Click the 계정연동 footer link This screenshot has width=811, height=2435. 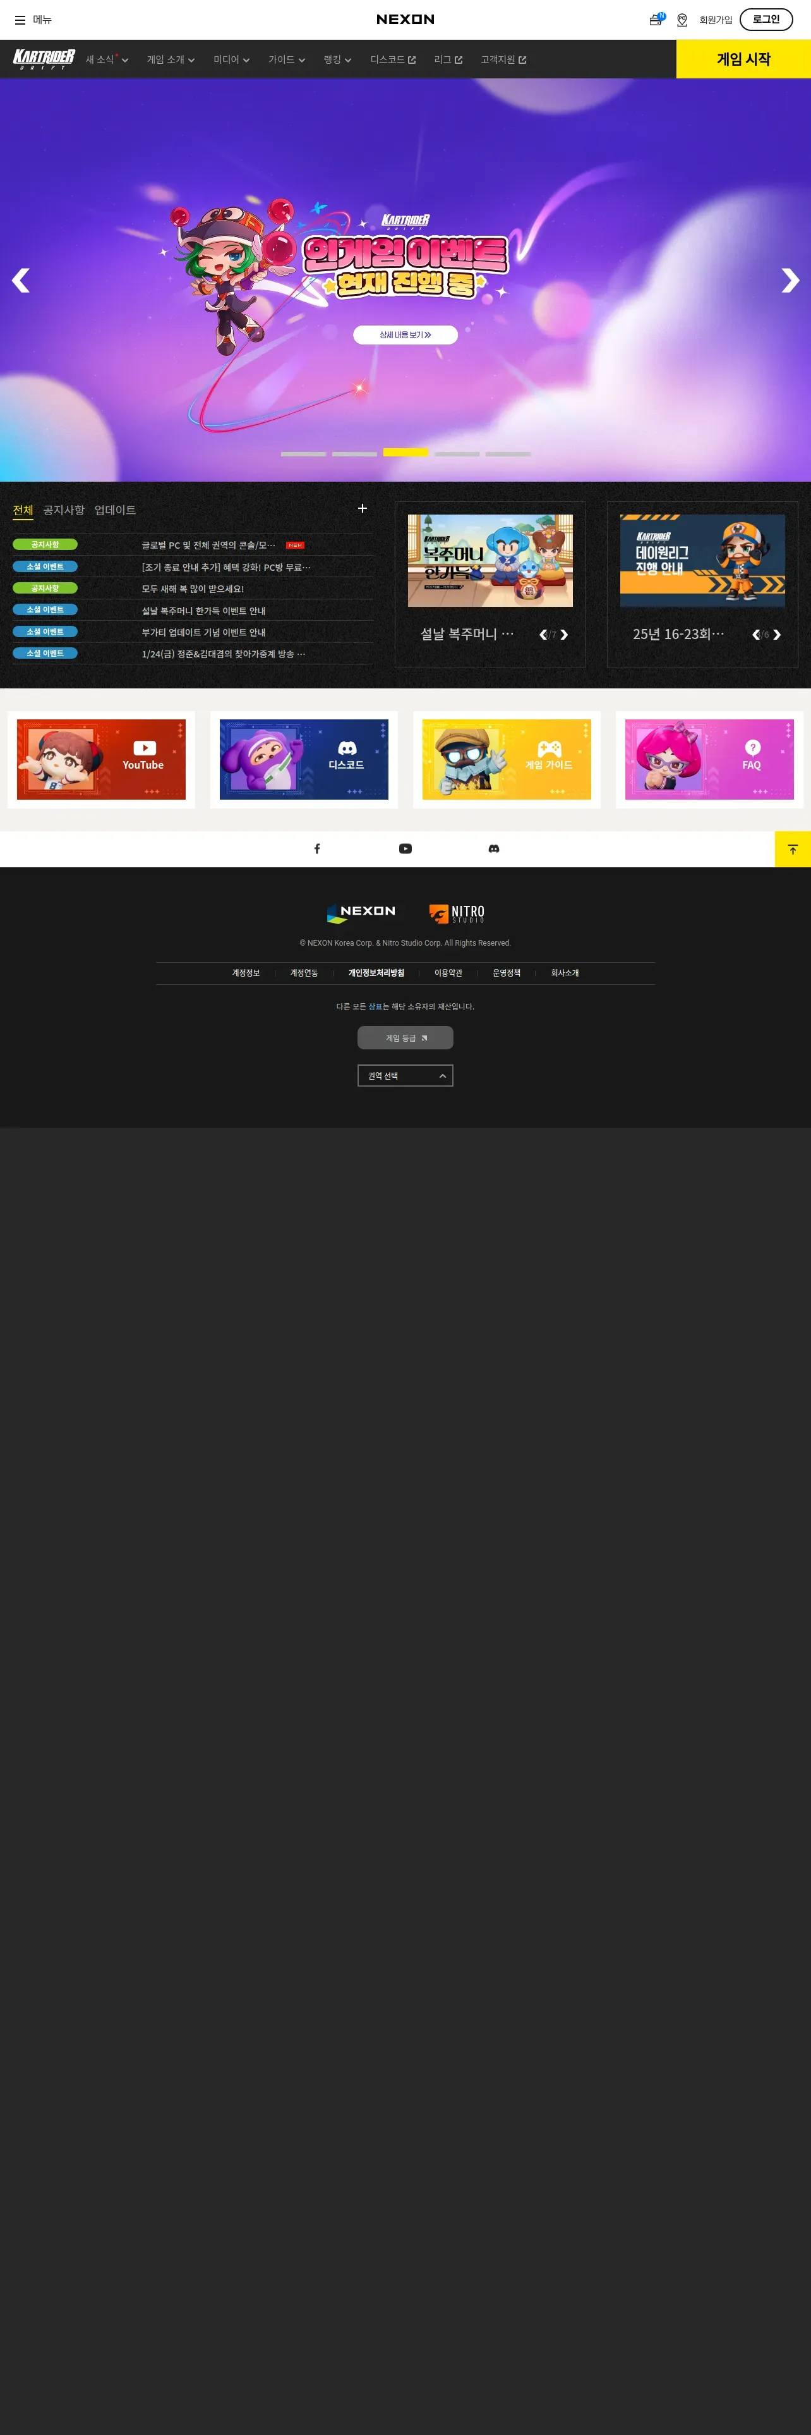(x=304, y=973)
